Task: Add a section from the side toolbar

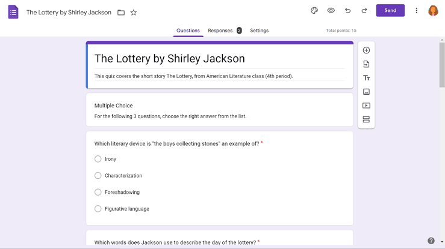Action: [x=366, y=119]
